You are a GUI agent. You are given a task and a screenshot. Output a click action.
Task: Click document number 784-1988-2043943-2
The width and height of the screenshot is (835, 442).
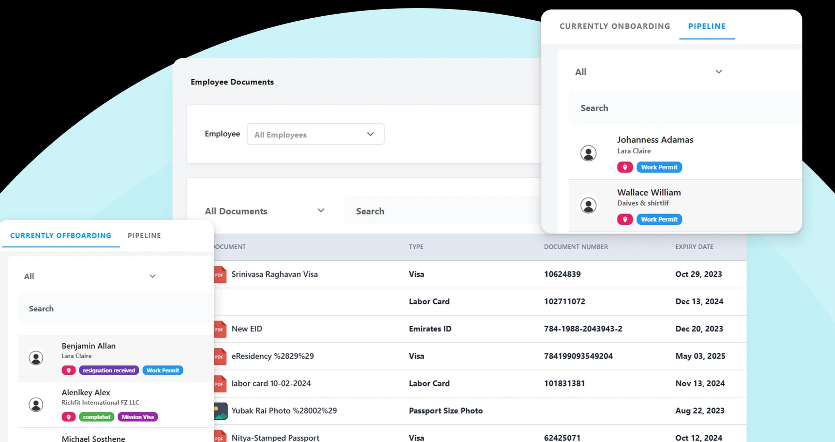[583, 329]
